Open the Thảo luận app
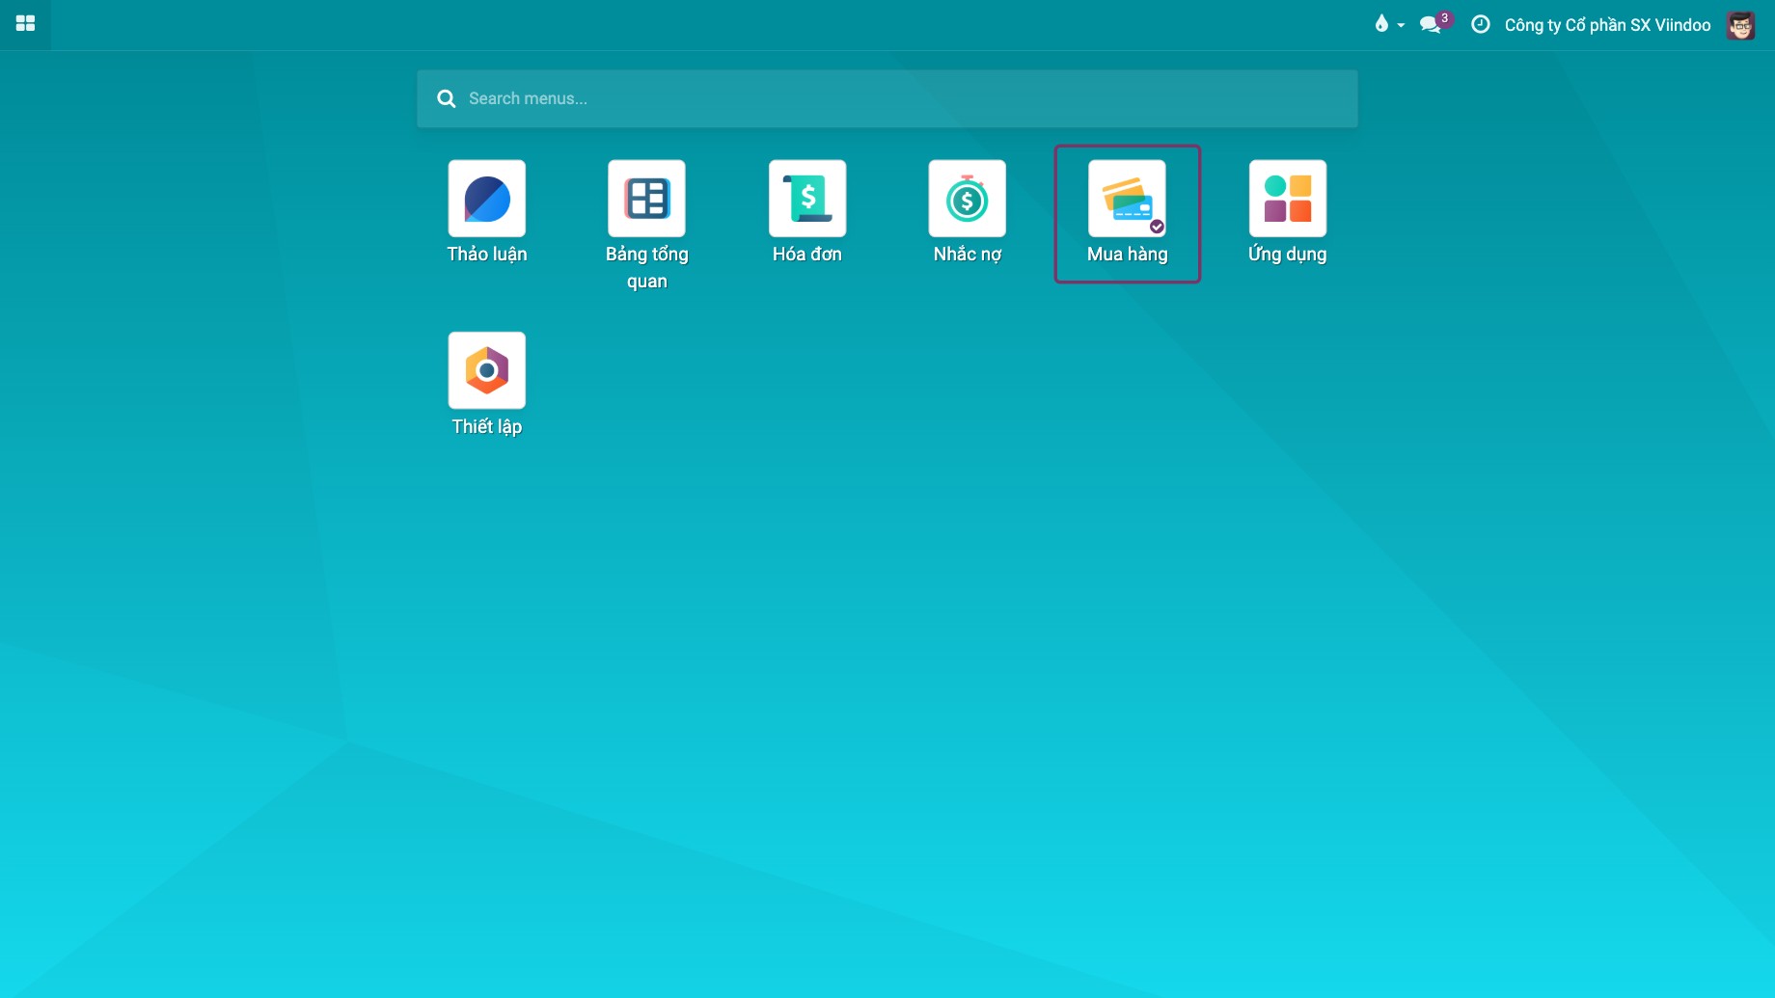The image size is (1775, 998). tap(486, 199)
